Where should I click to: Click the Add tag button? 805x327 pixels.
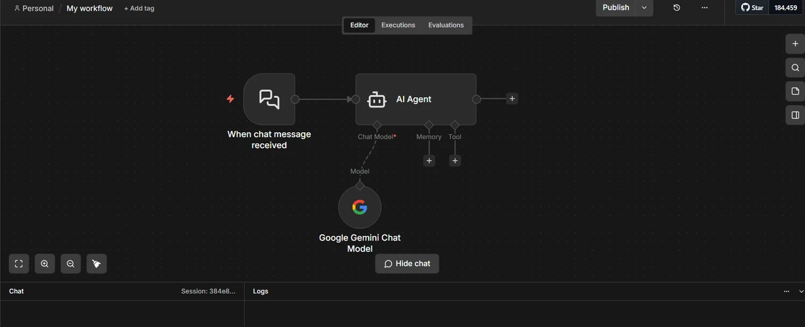139,9
